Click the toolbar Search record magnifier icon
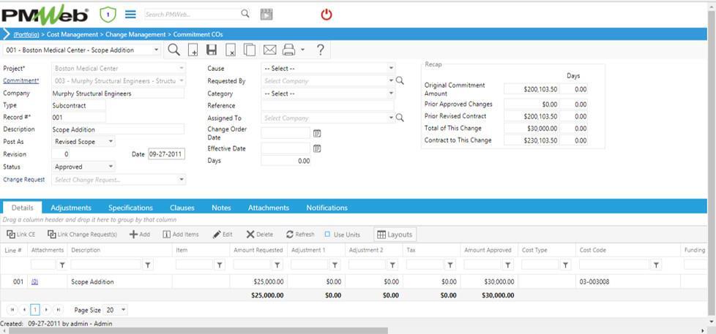 click(x=174, y=50)
